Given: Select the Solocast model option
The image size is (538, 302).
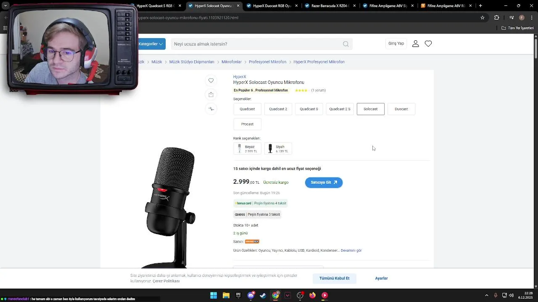Looking at the screenshot, I should [371, 109].
